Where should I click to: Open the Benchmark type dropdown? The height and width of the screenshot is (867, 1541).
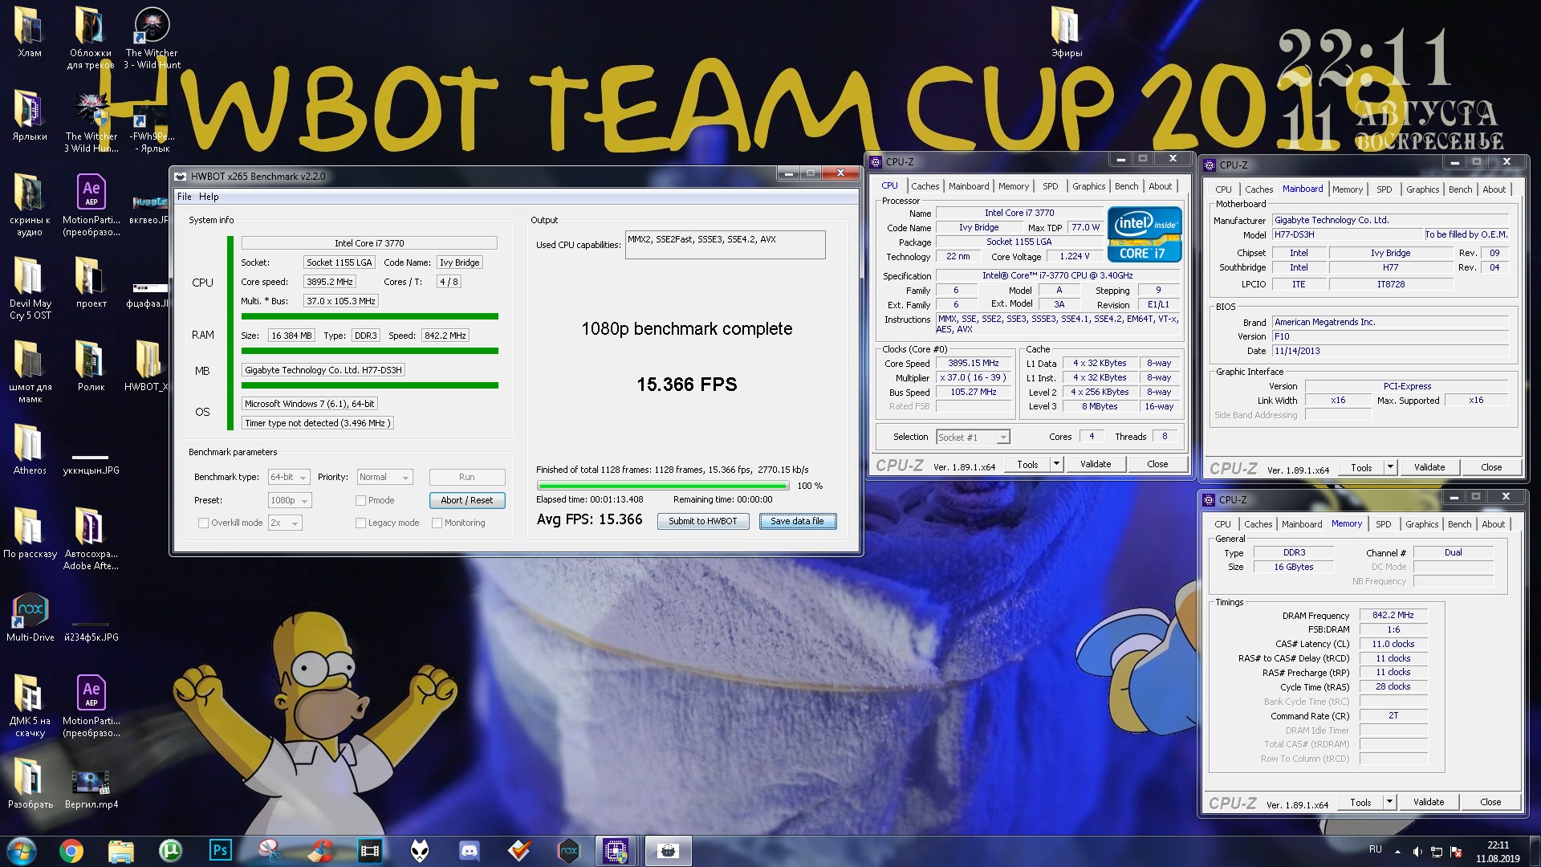pyautogui.click(x=289, y=477)
